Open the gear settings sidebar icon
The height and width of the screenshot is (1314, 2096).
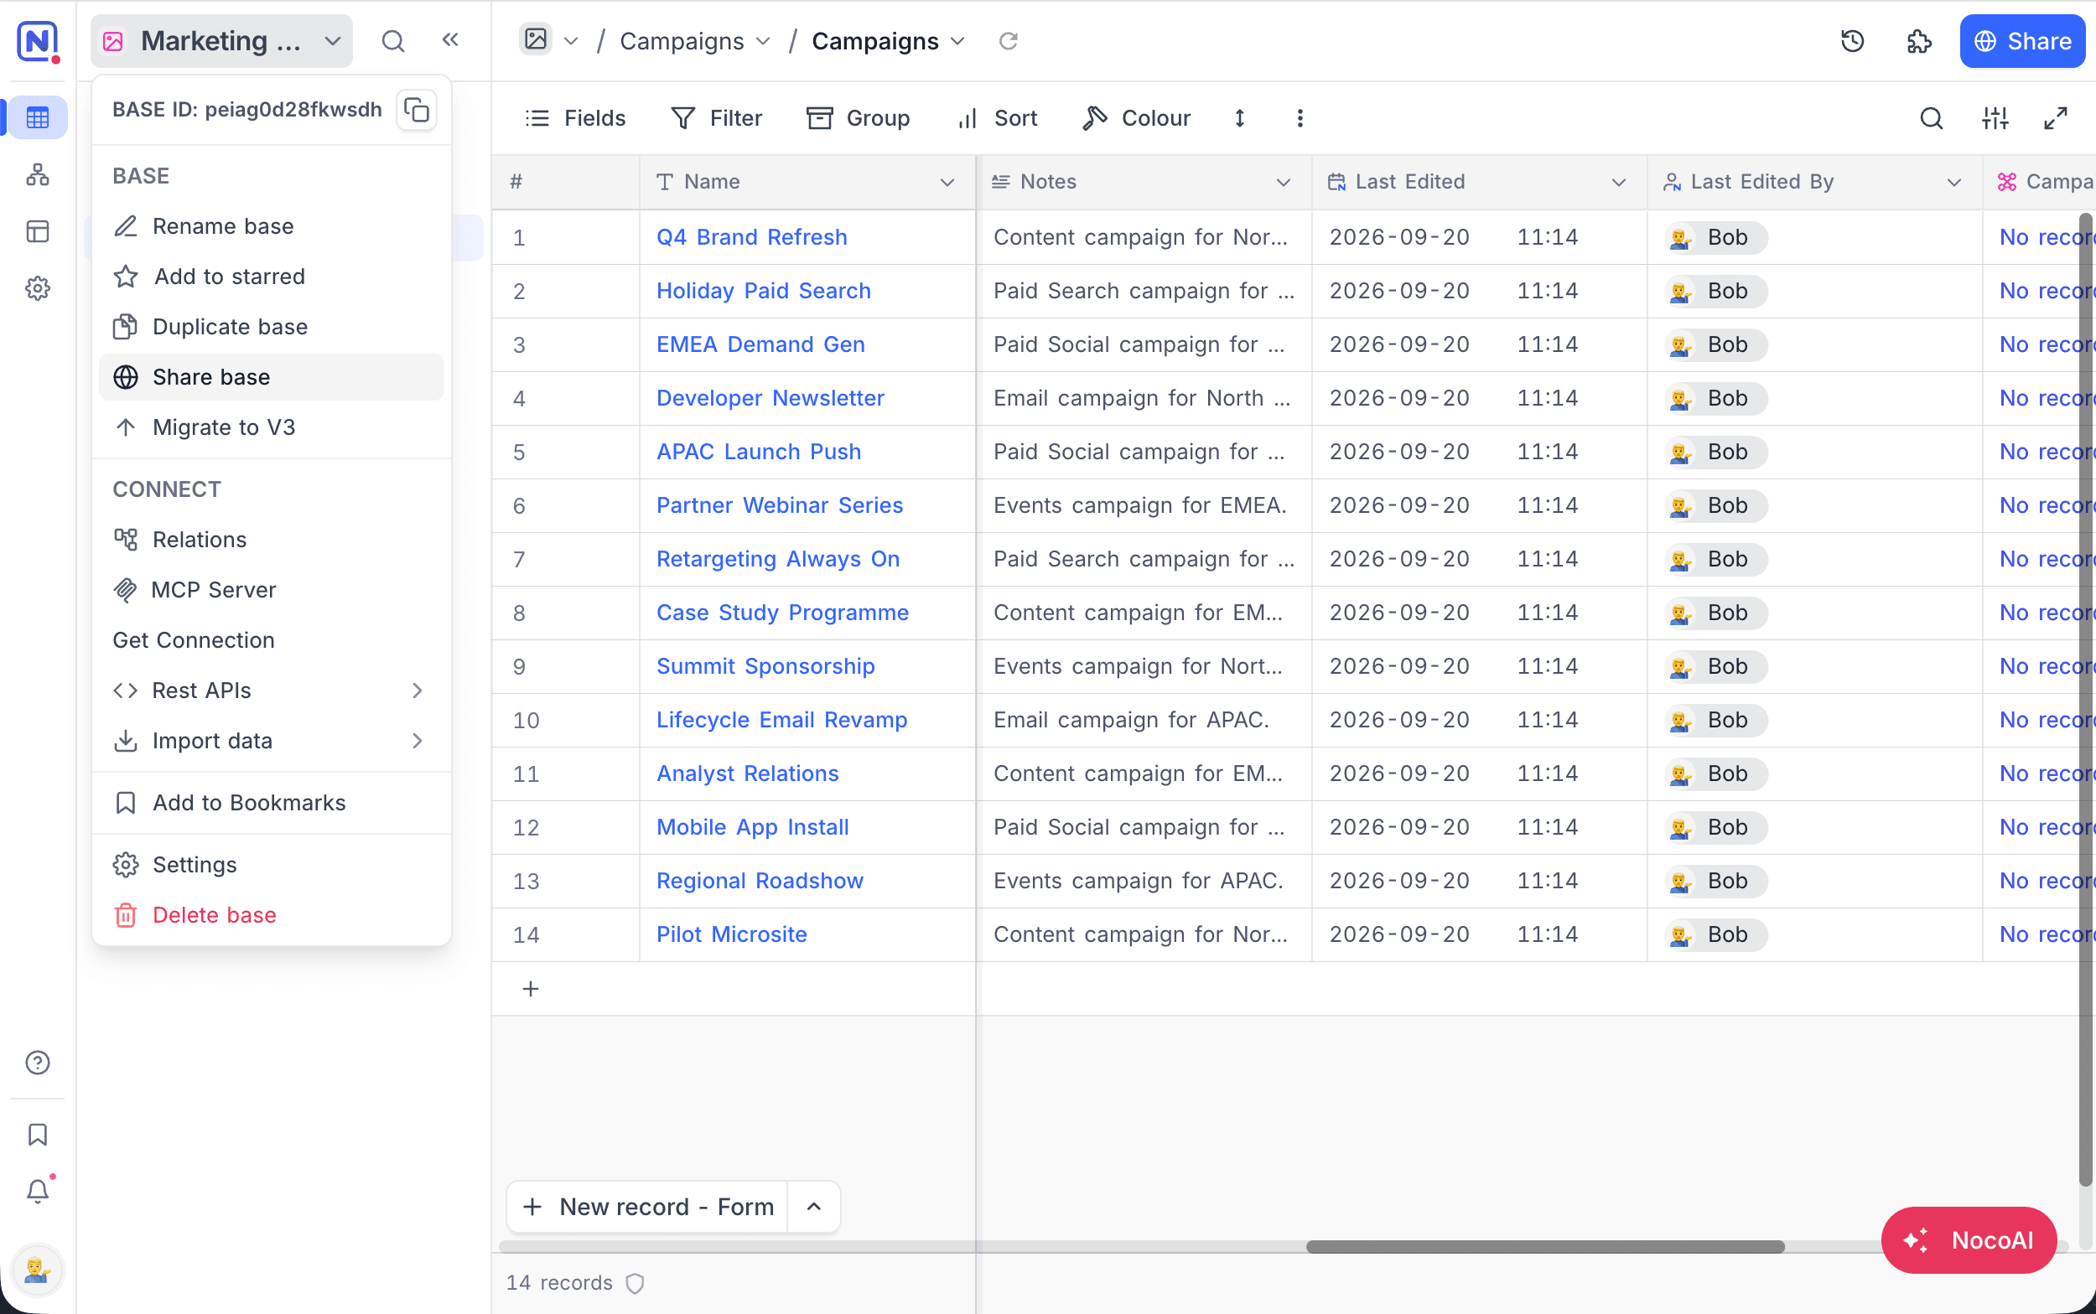coord(38,287)
